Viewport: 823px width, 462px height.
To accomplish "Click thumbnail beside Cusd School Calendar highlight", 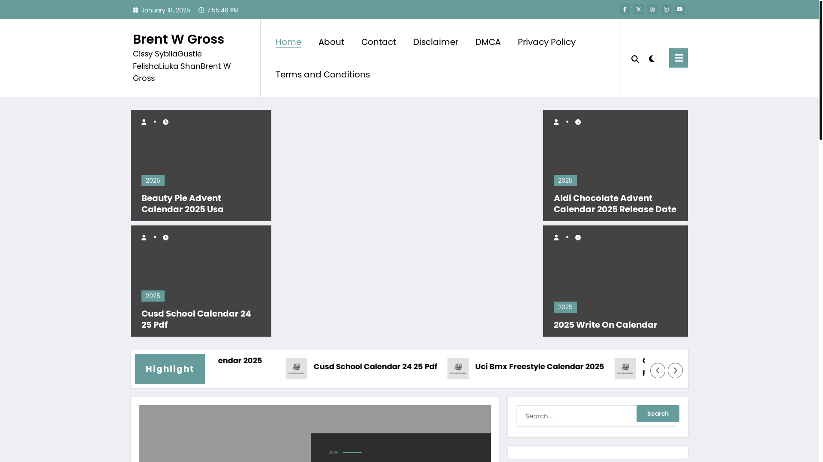I will 297,369.
